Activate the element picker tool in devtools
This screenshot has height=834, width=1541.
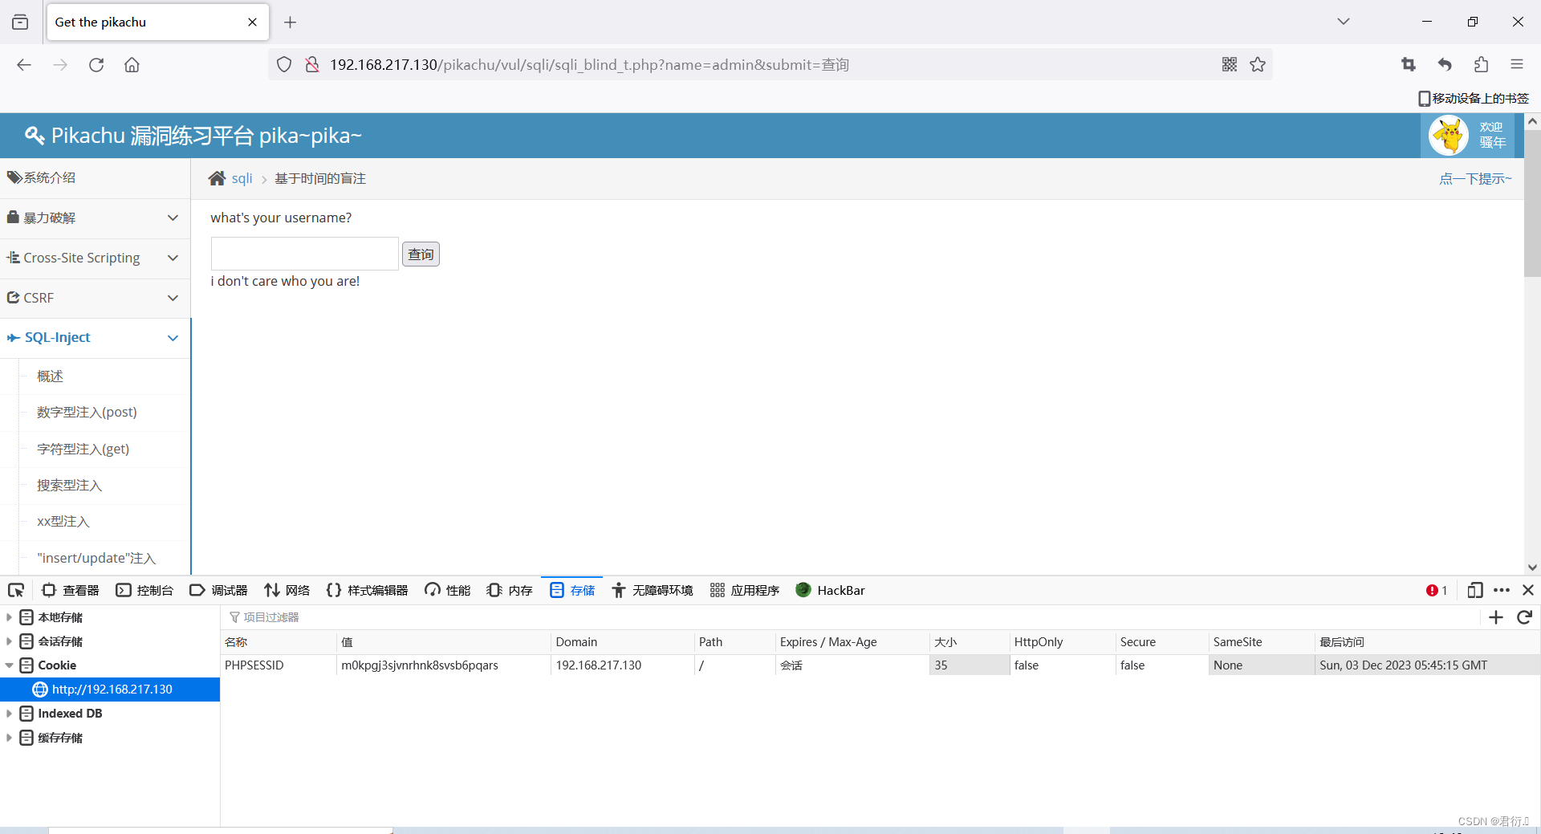[16, 591]
